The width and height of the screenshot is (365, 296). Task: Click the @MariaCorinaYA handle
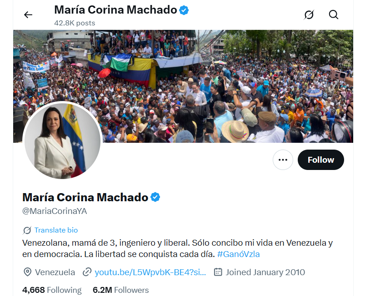click(x=55, y=211)
